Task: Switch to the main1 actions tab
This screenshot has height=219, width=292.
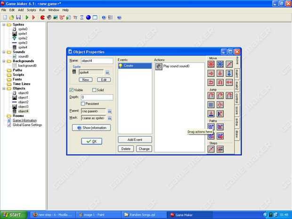Action: point(237,73)
